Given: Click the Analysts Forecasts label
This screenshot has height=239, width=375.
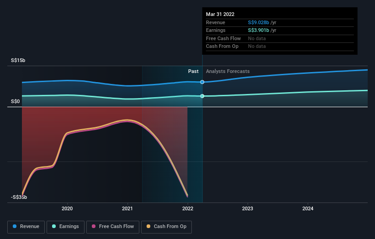Looking at the screenshot, I should (x=228, y=71).
